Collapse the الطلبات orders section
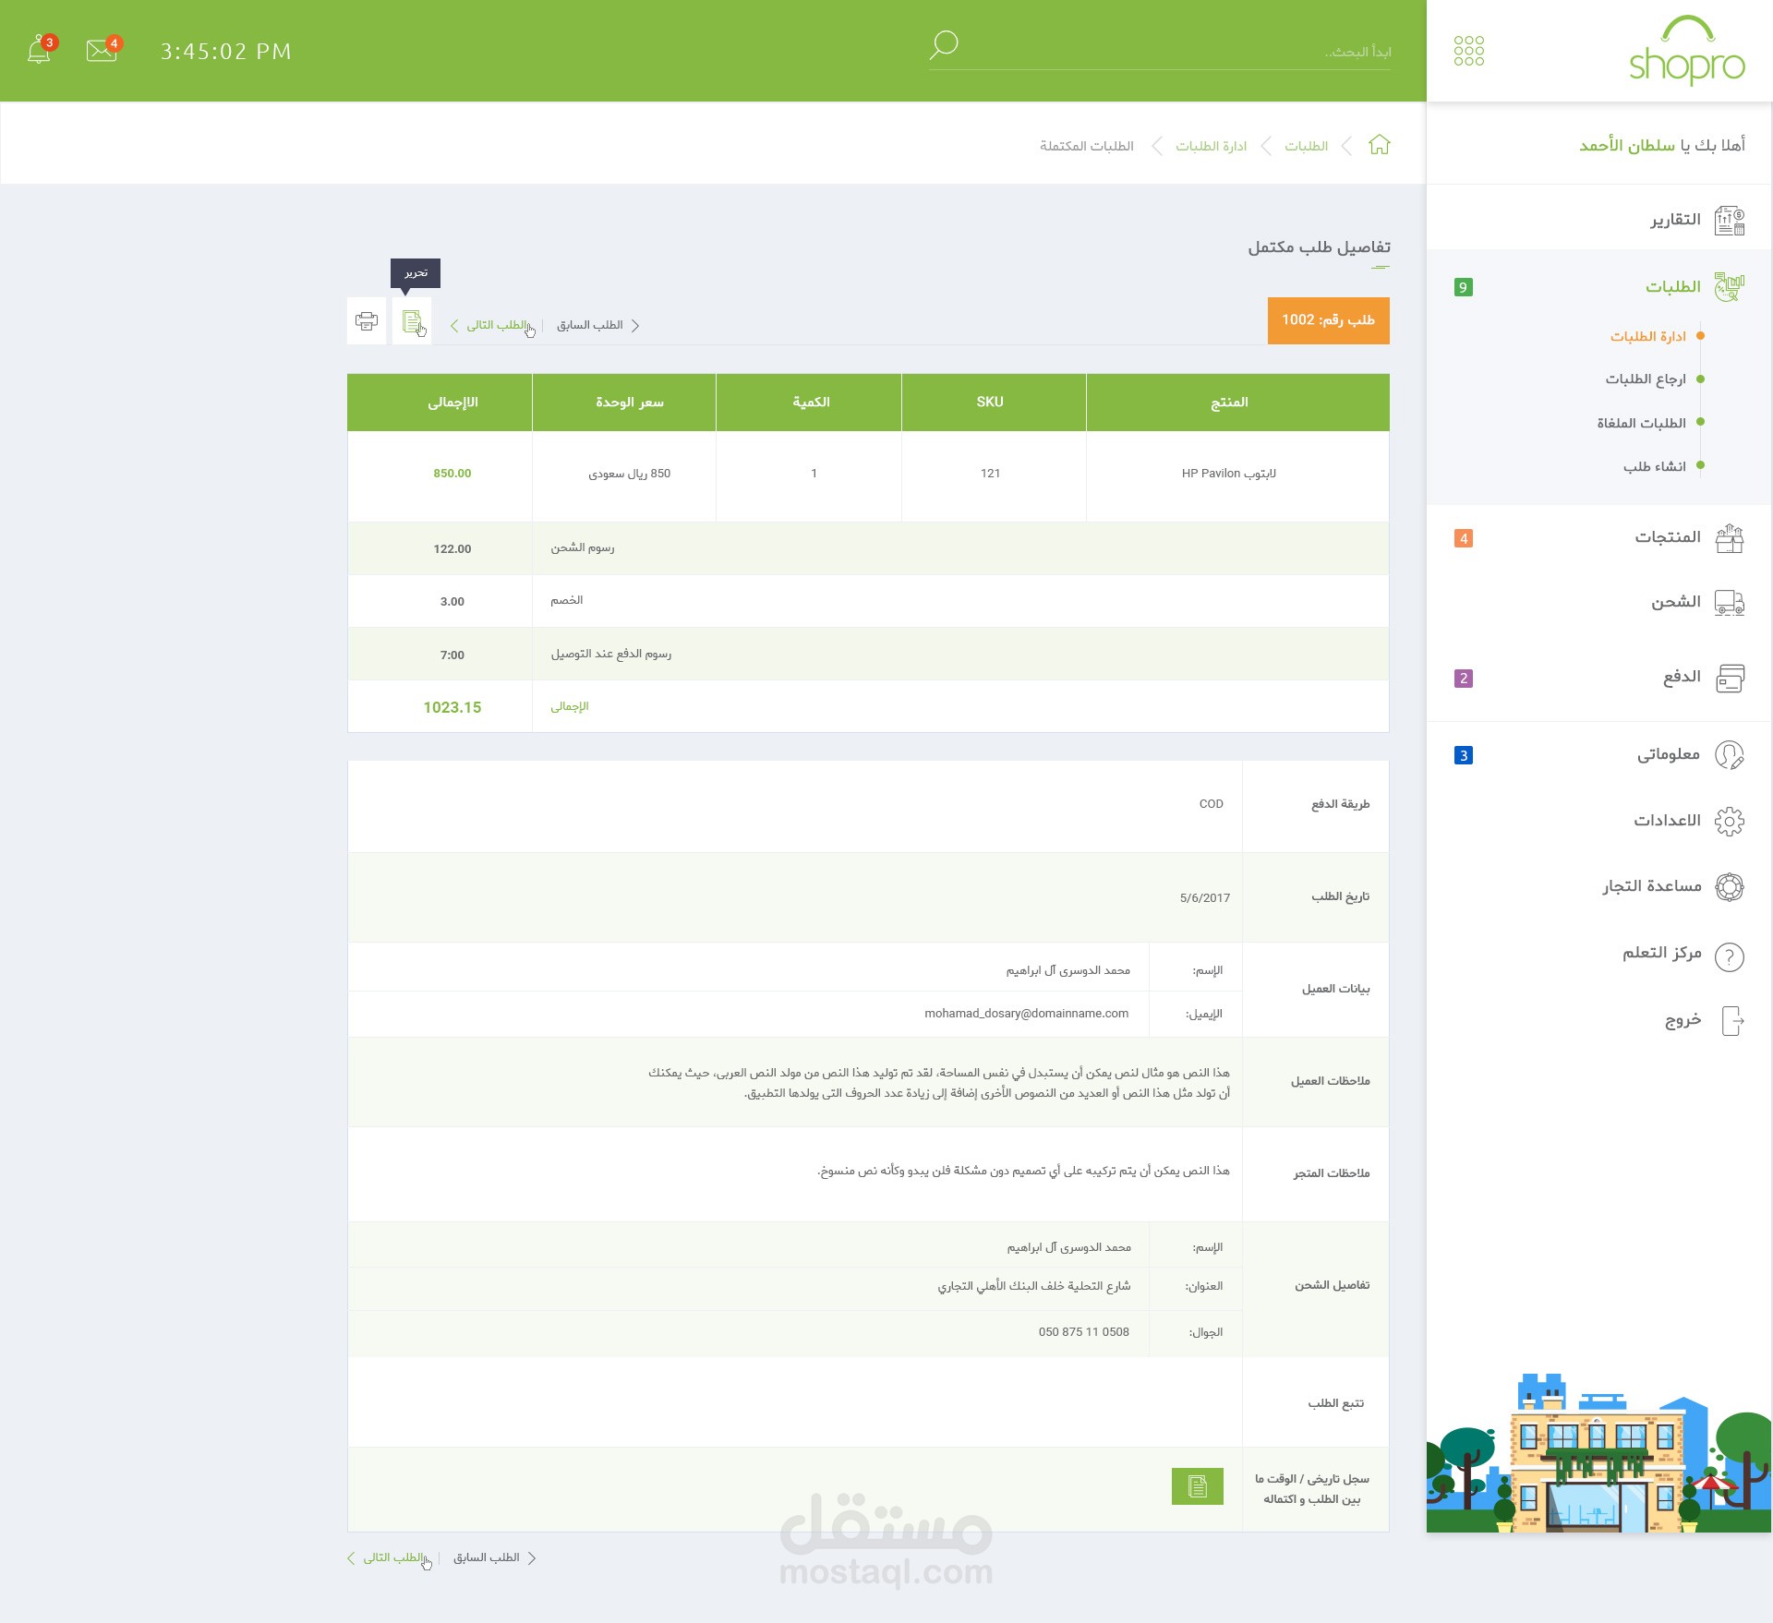 coord(1671,287)
